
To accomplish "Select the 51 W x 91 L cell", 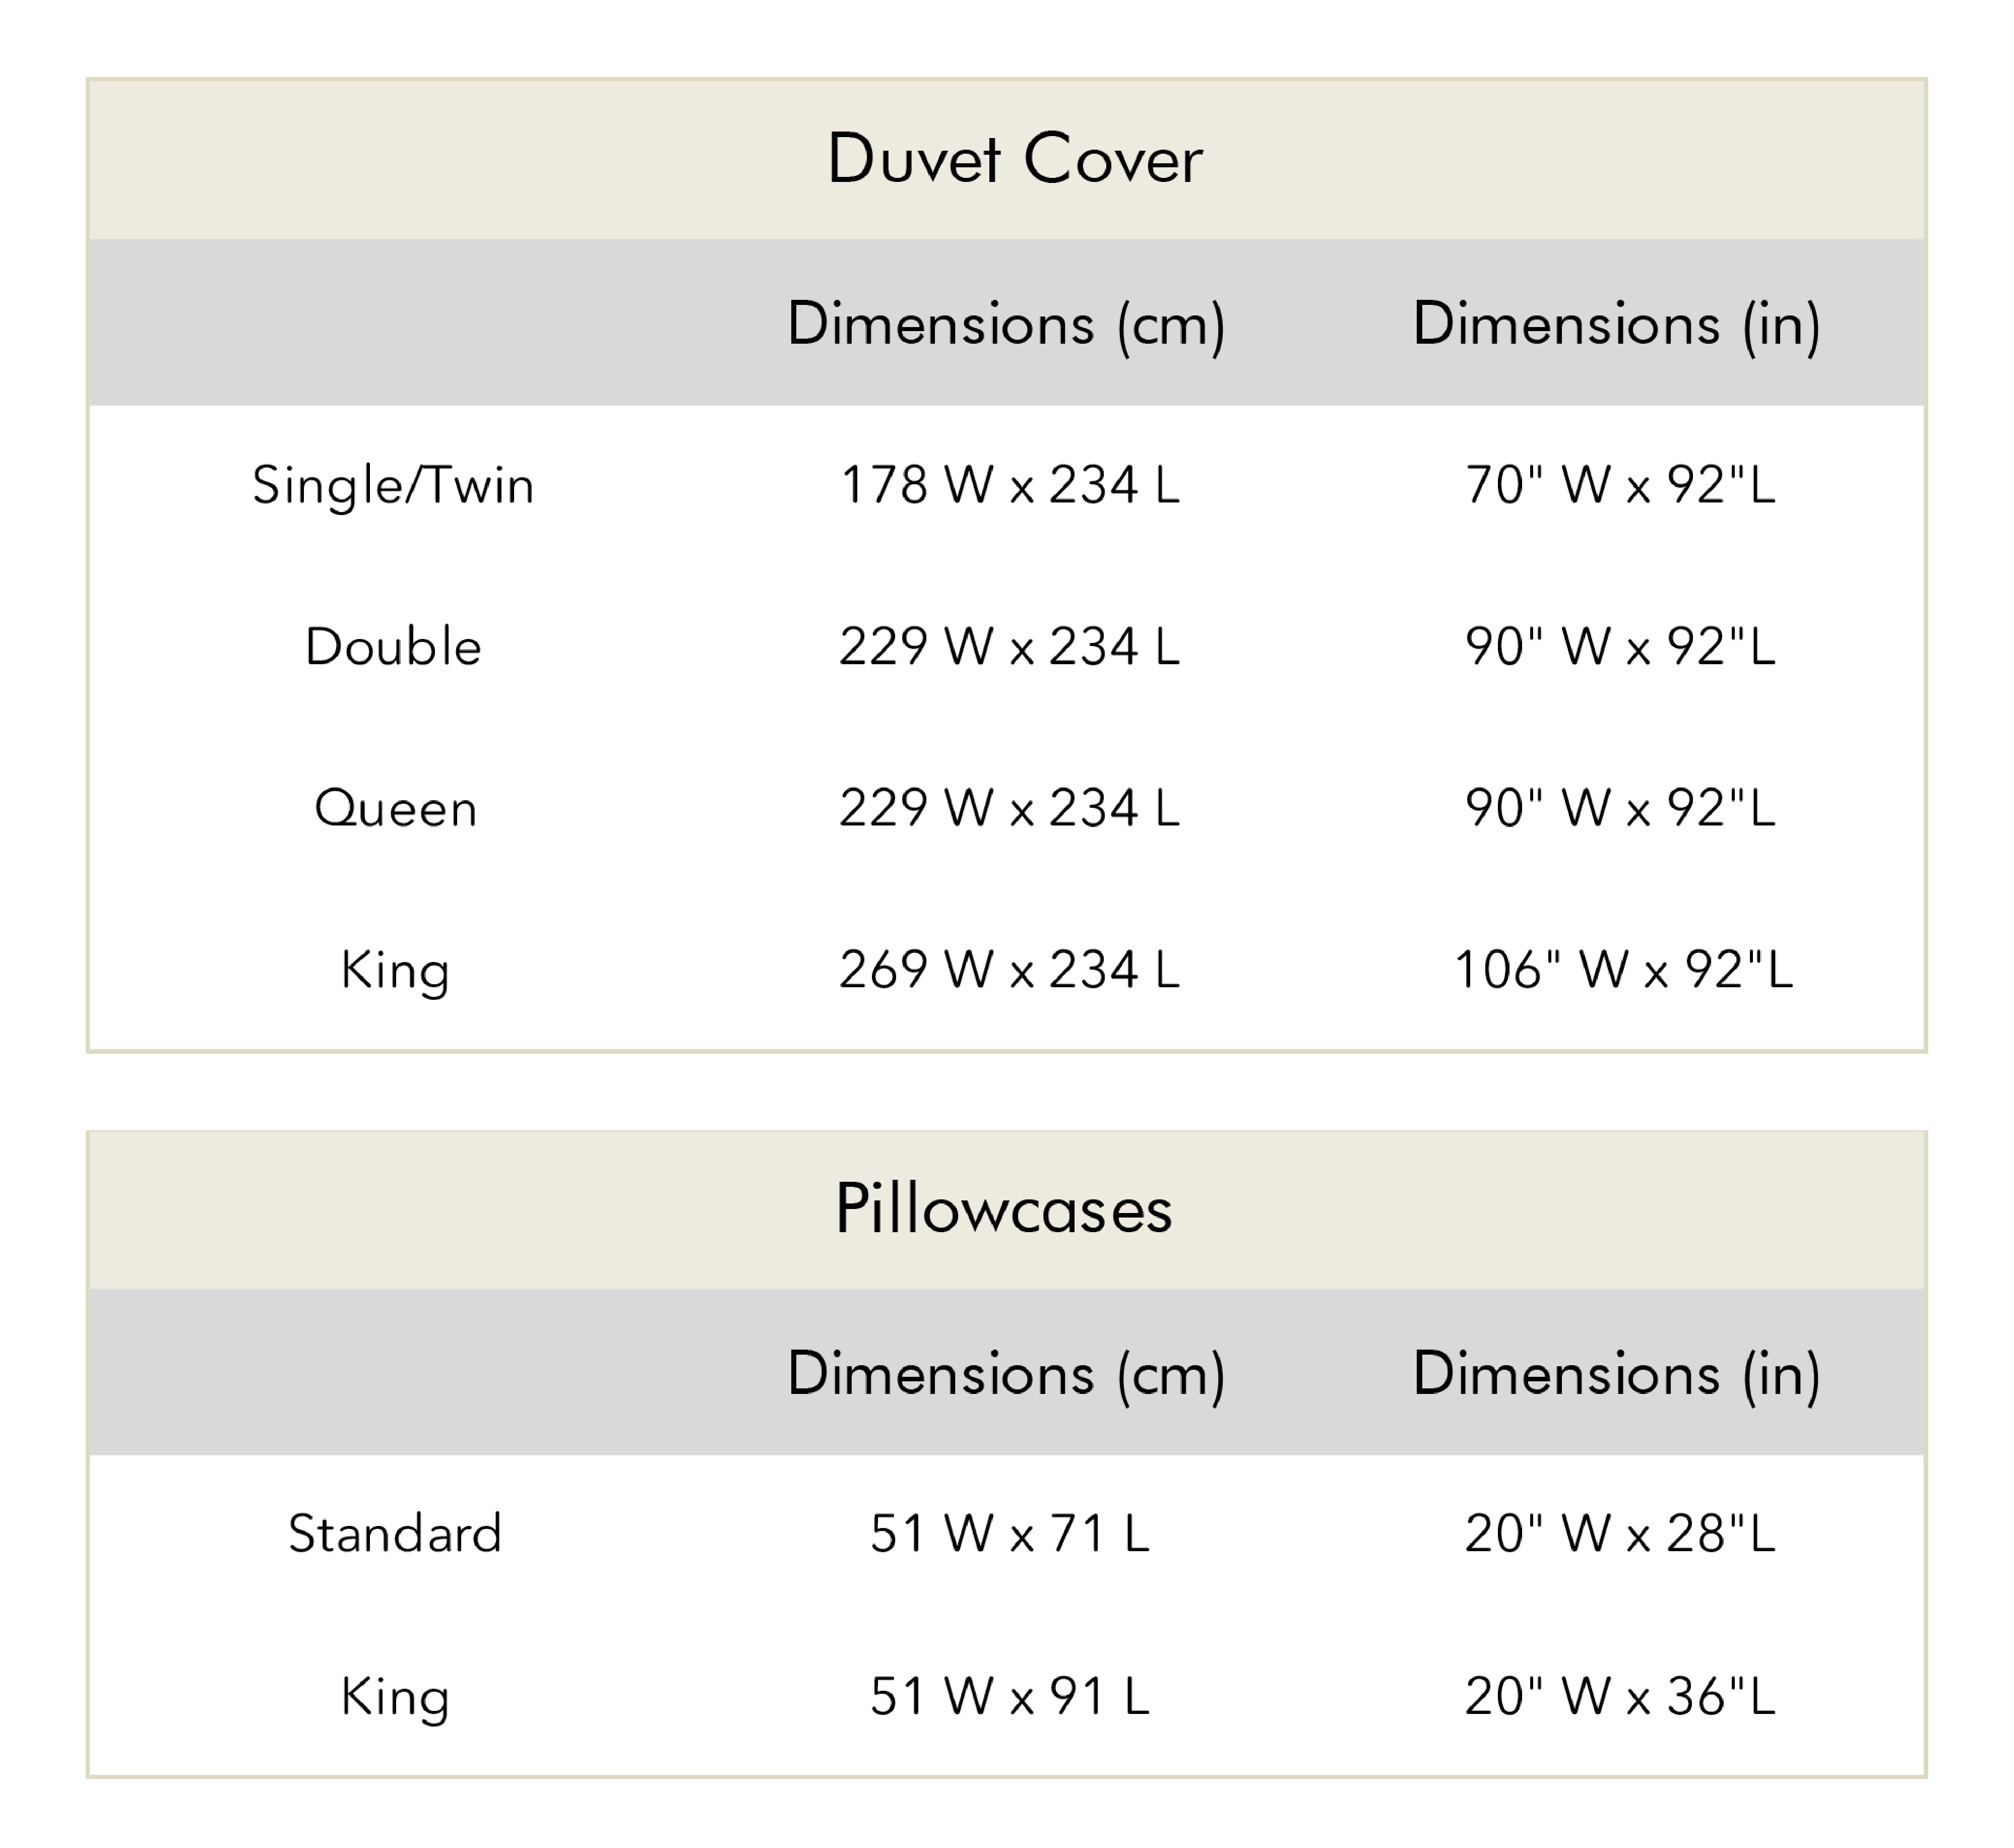I will pos(1010,1696).
